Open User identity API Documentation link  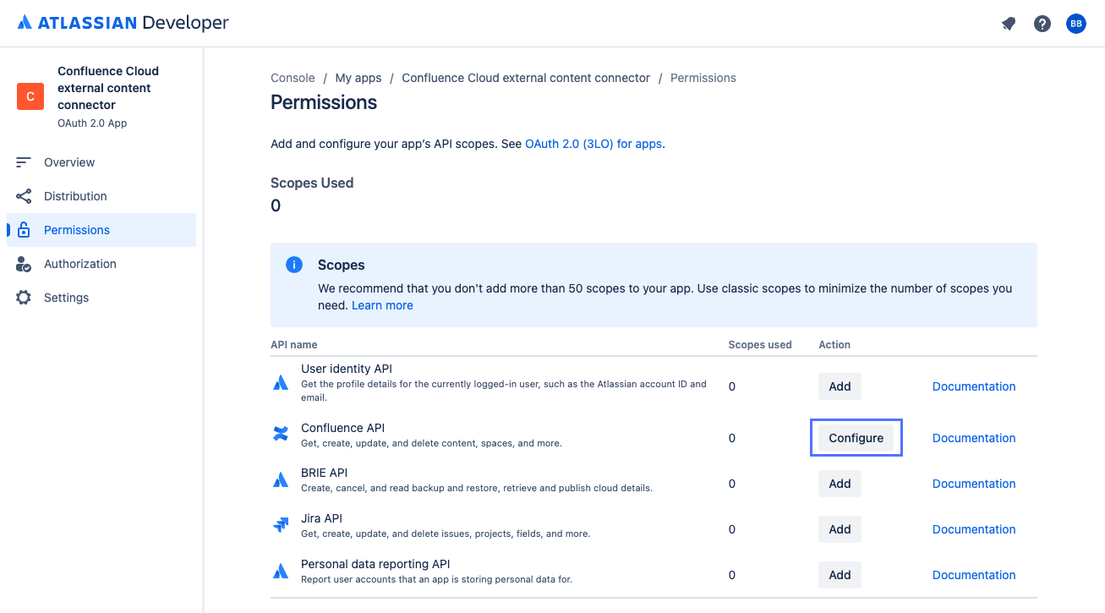coord(974,386)
